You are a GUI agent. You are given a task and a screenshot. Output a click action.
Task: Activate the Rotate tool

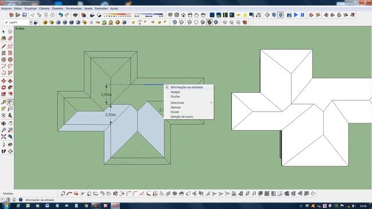tap(3, 88)
